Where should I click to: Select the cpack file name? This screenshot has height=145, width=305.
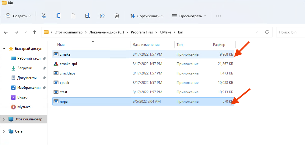pos(65,83)
